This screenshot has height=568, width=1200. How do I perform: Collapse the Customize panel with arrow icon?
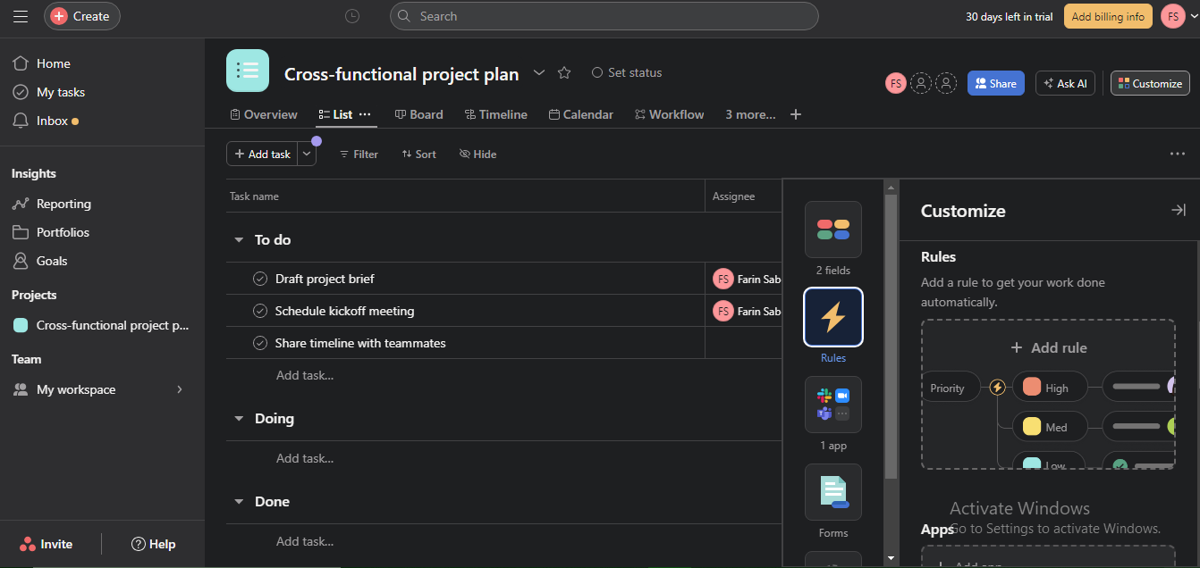[x=1178, y=210]
